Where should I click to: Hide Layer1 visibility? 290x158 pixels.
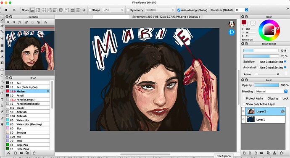coord(243,119)
